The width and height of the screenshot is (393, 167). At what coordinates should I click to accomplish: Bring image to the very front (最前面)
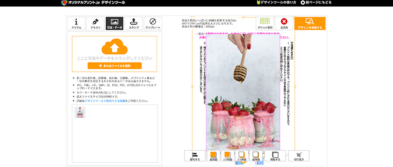click(213, 156)
